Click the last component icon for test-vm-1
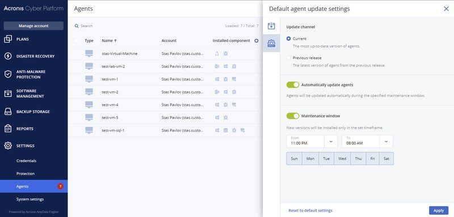 click(234, 79)
